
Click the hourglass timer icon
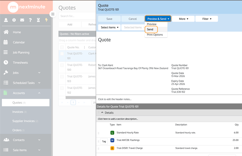pyautogui.click(x=38, y=20)
